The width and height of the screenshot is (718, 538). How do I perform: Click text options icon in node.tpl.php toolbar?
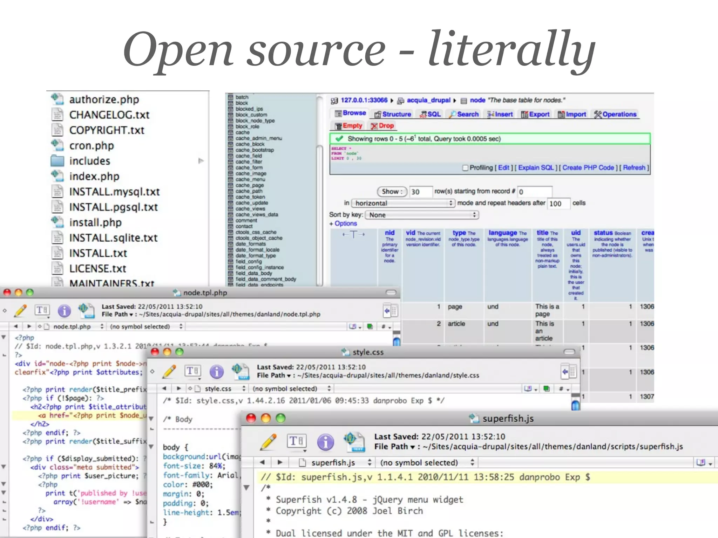click(x=42, y=310)
